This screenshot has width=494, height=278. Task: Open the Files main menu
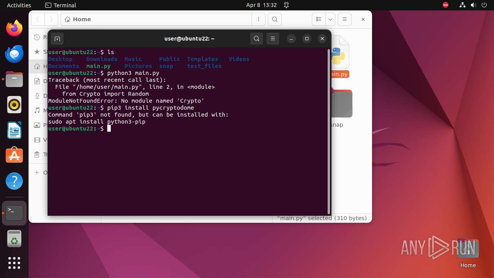(x=345, y=19)
